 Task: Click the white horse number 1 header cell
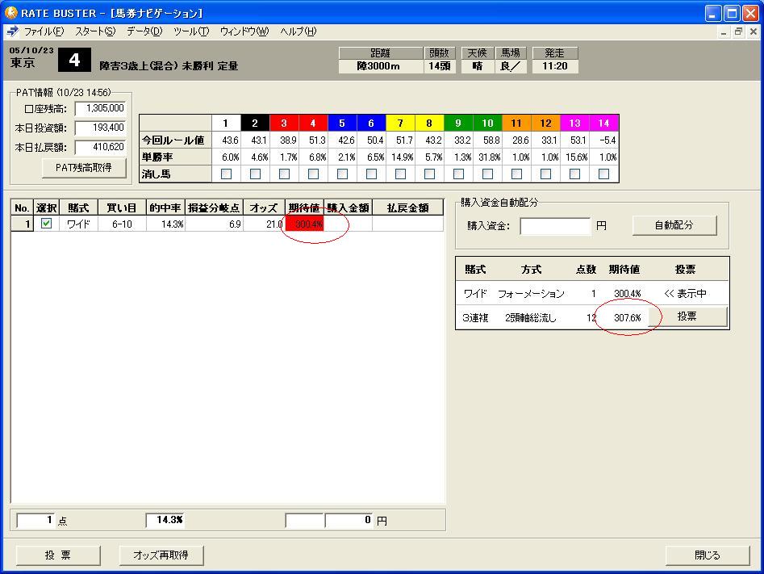pos(226,123)
